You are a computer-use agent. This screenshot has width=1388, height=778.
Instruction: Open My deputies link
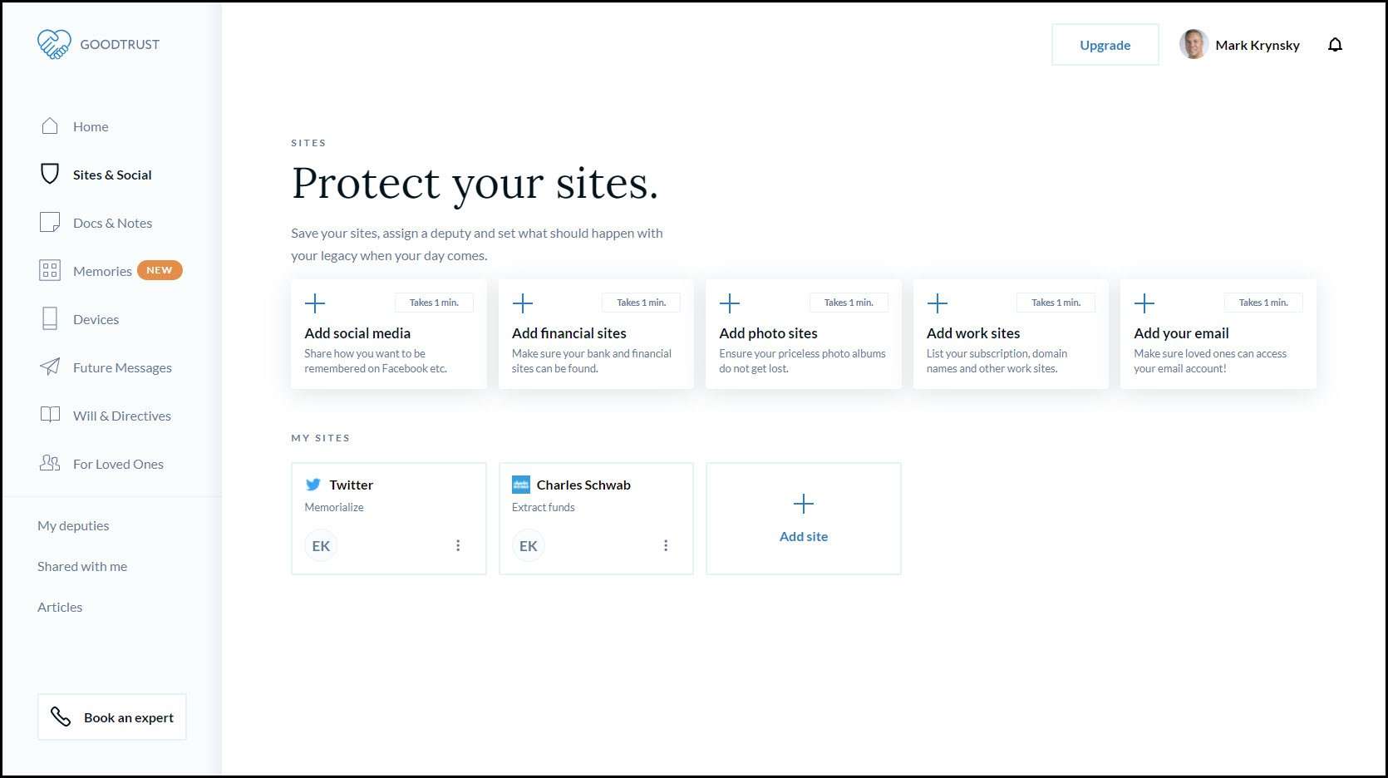[x=73, y=525]
